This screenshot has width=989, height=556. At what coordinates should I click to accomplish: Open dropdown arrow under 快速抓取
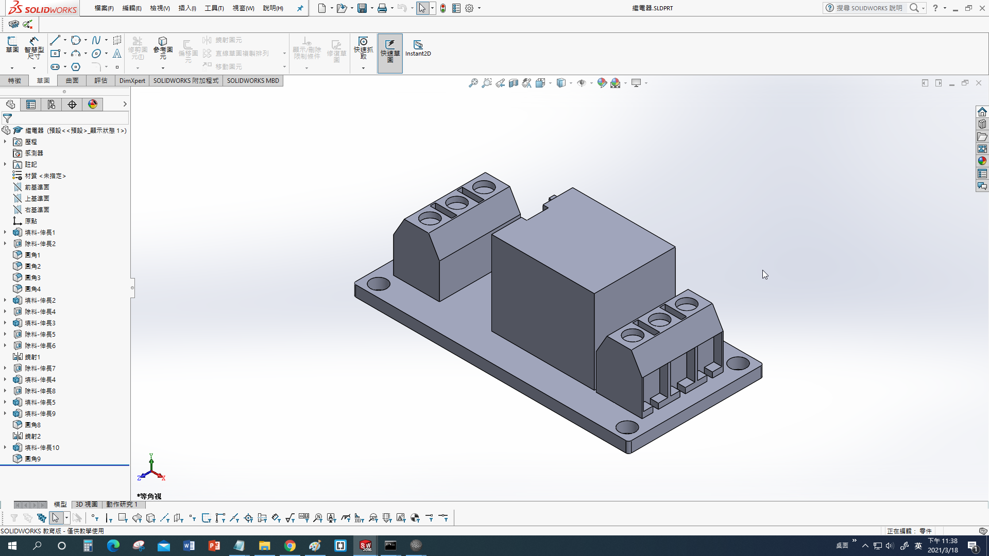tap(363, 68)
